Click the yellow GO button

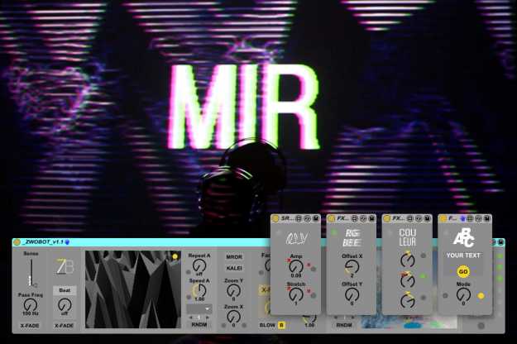pos(463,272)
